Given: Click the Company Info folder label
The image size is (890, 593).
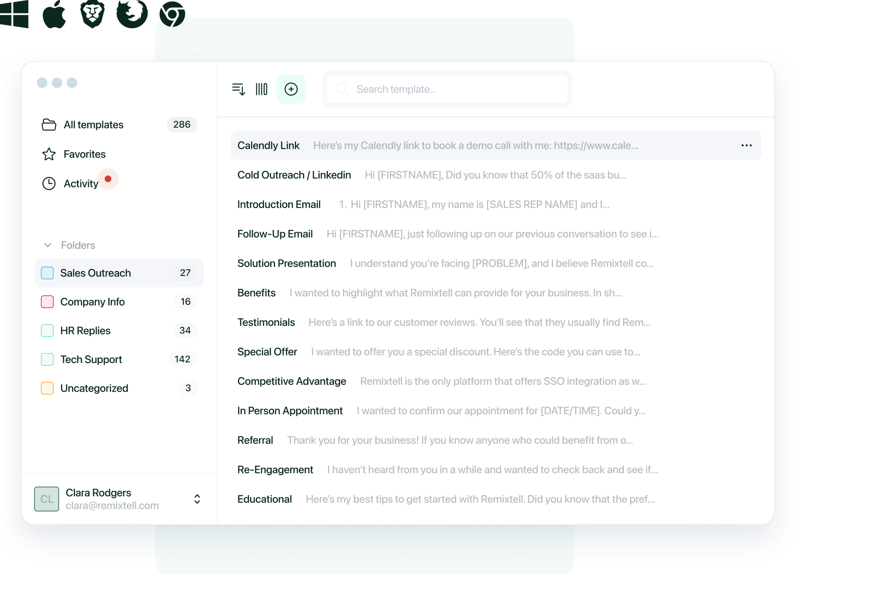Looking at the screenshot, I should [93, 301].
